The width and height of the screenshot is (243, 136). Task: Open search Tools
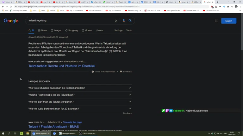coord(129,30)
